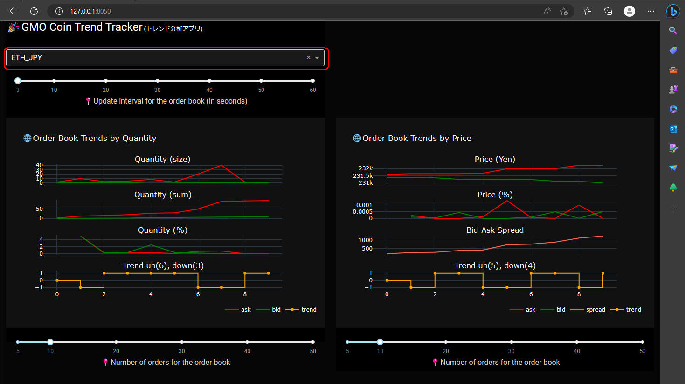Click the 'Price (Yen)' subplot title
The width and height of the screenshot is (685, 384).
coord(495,159)
